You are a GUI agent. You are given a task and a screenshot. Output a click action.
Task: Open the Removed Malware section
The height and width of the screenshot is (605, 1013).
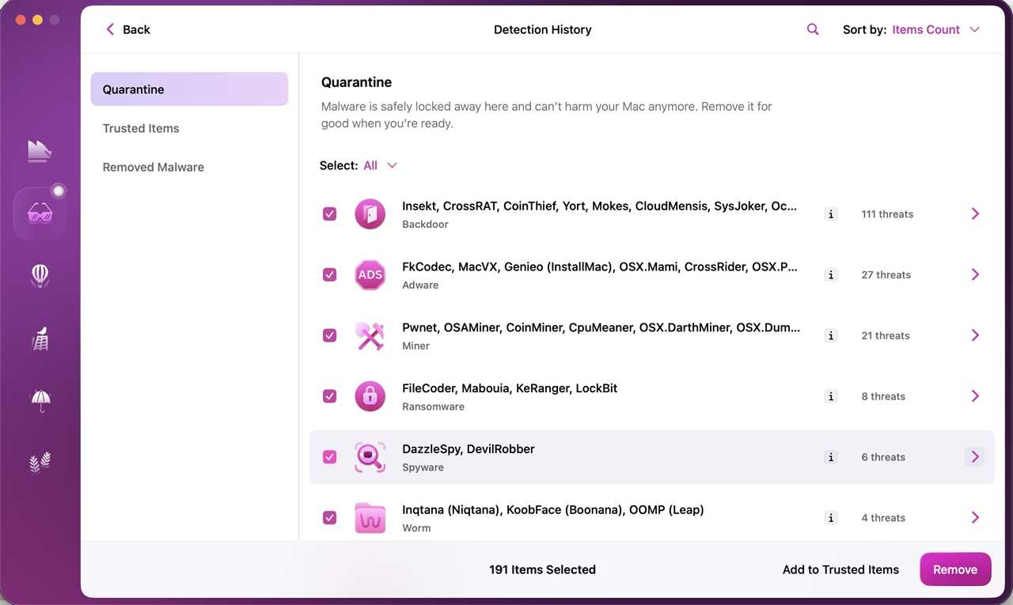153,167
